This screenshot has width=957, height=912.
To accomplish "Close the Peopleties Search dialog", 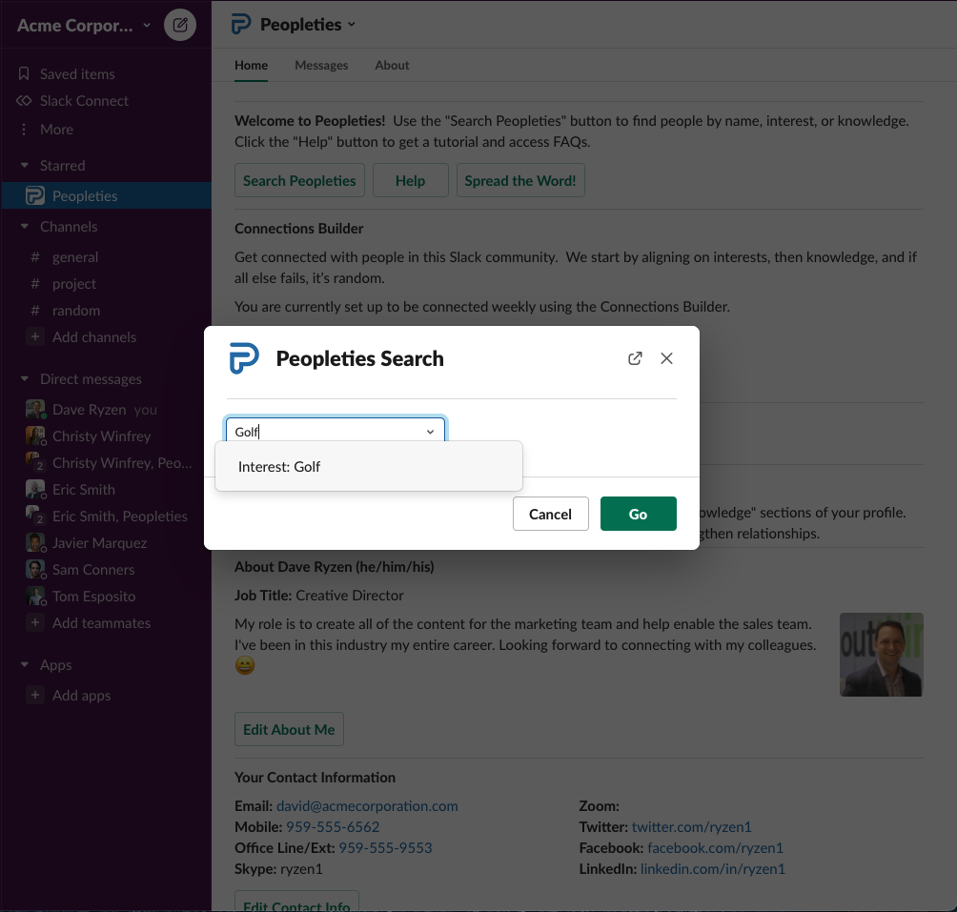I will (x=666, y=358).
